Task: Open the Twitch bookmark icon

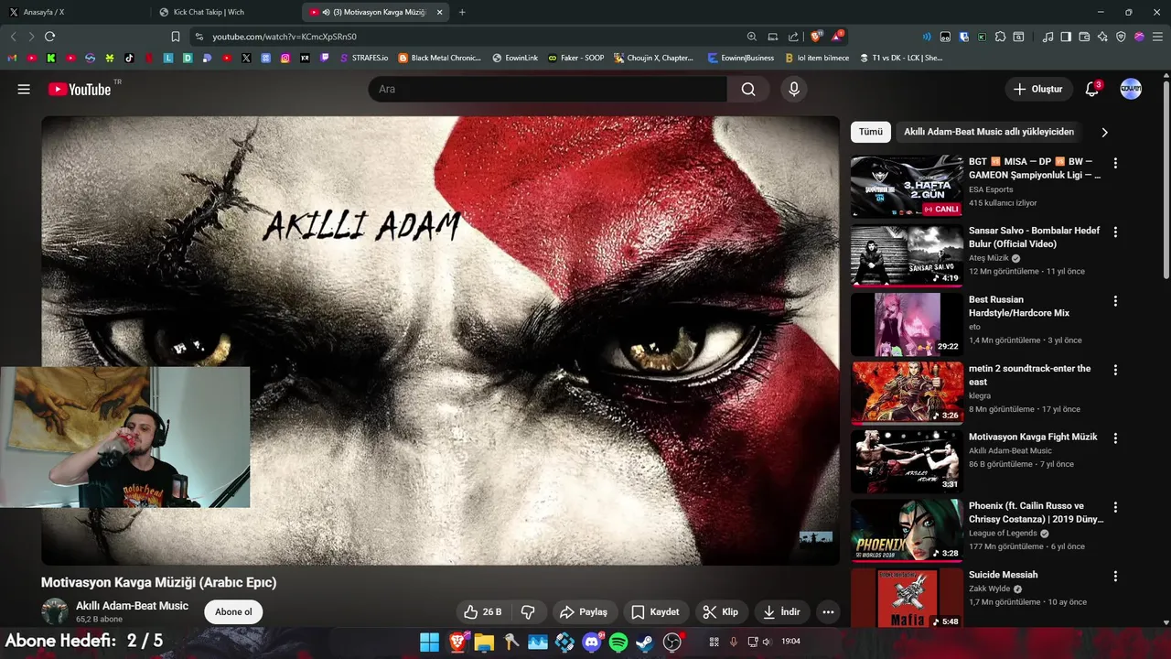Action: (324, 58)
